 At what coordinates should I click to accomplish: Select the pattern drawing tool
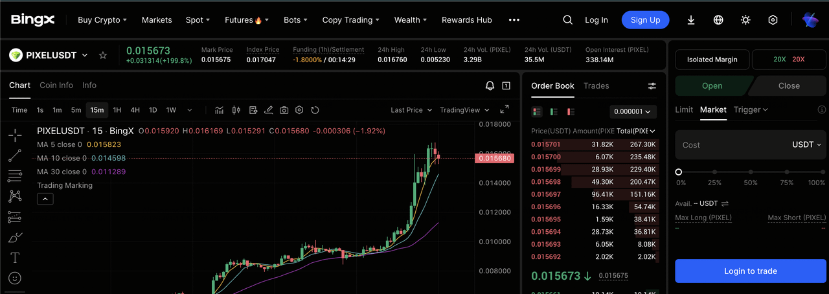15,196
